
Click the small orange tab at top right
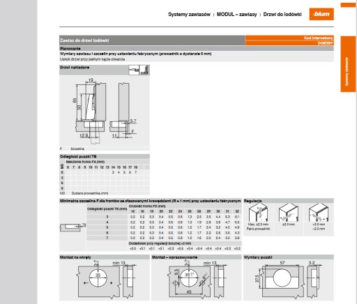349,5
